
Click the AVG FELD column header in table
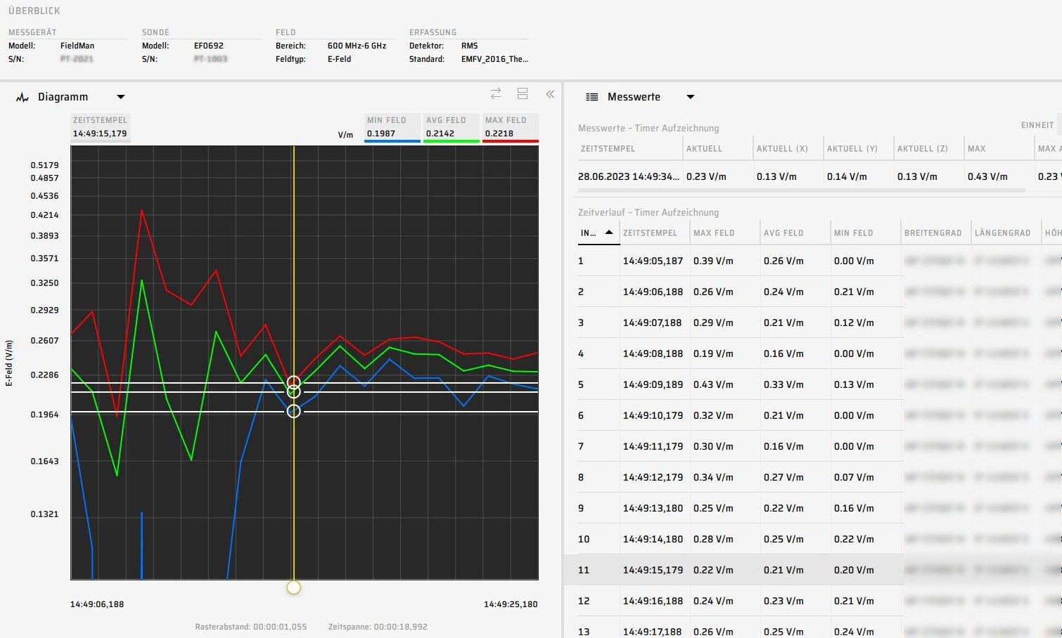coord(783,233)
